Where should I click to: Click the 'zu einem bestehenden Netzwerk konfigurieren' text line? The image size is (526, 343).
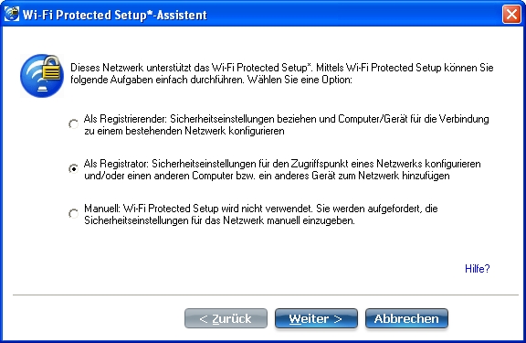click(x=184, y=131)
